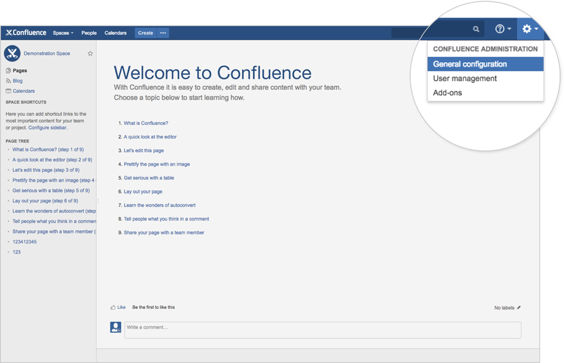Viewport: 564px width, 363px height.
Task: Open the help question-mark icon
Action: (499, 28)
